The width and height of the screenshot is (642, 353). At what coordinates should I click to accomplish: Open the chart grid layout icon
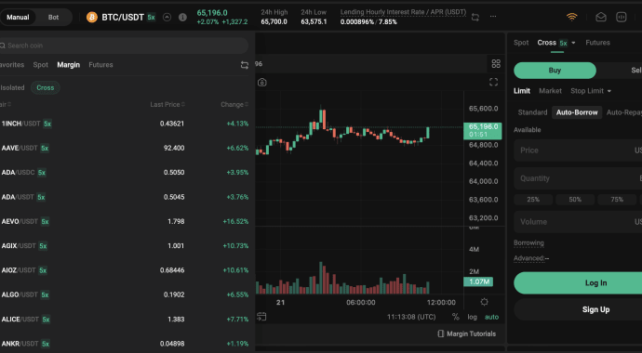(496, 63)
